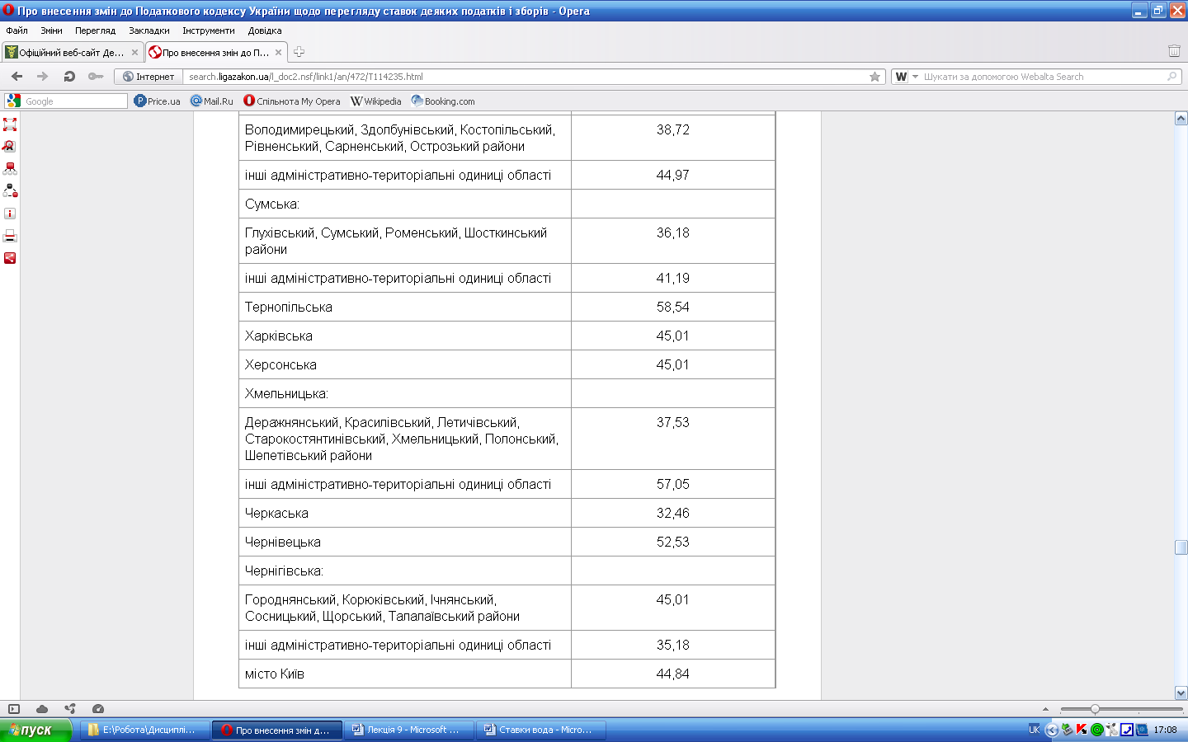Open the closed tabs trash icon
The height and width of the screenshot is (742, 1188).
1174,51
